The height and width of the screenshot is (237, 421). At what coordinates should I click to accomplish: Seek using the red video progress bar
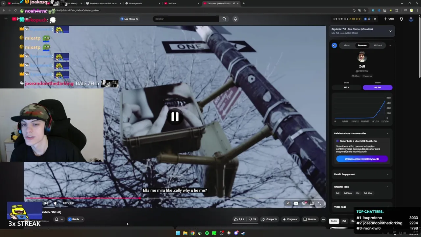[83, 198]
